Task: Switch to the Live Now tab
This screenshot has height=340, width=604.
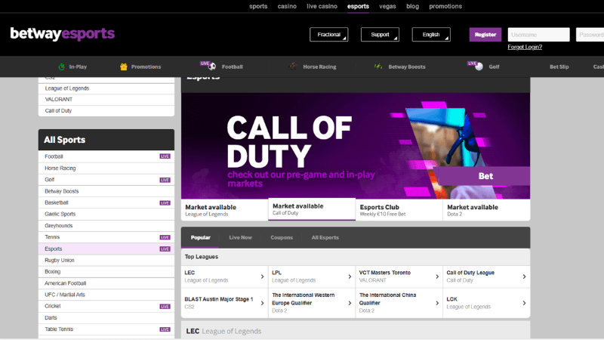Action: click(x=240, y=237)
